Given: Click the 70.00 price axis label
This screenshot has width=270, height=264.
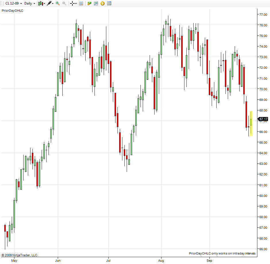Looking at the screenshot, I should click(x=263, y=89).
